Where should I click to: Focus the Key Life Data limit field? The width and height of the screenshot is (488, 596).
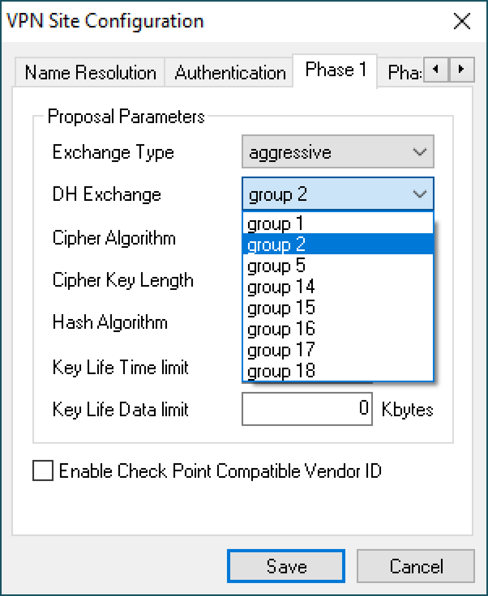click(x=306, y=409)
